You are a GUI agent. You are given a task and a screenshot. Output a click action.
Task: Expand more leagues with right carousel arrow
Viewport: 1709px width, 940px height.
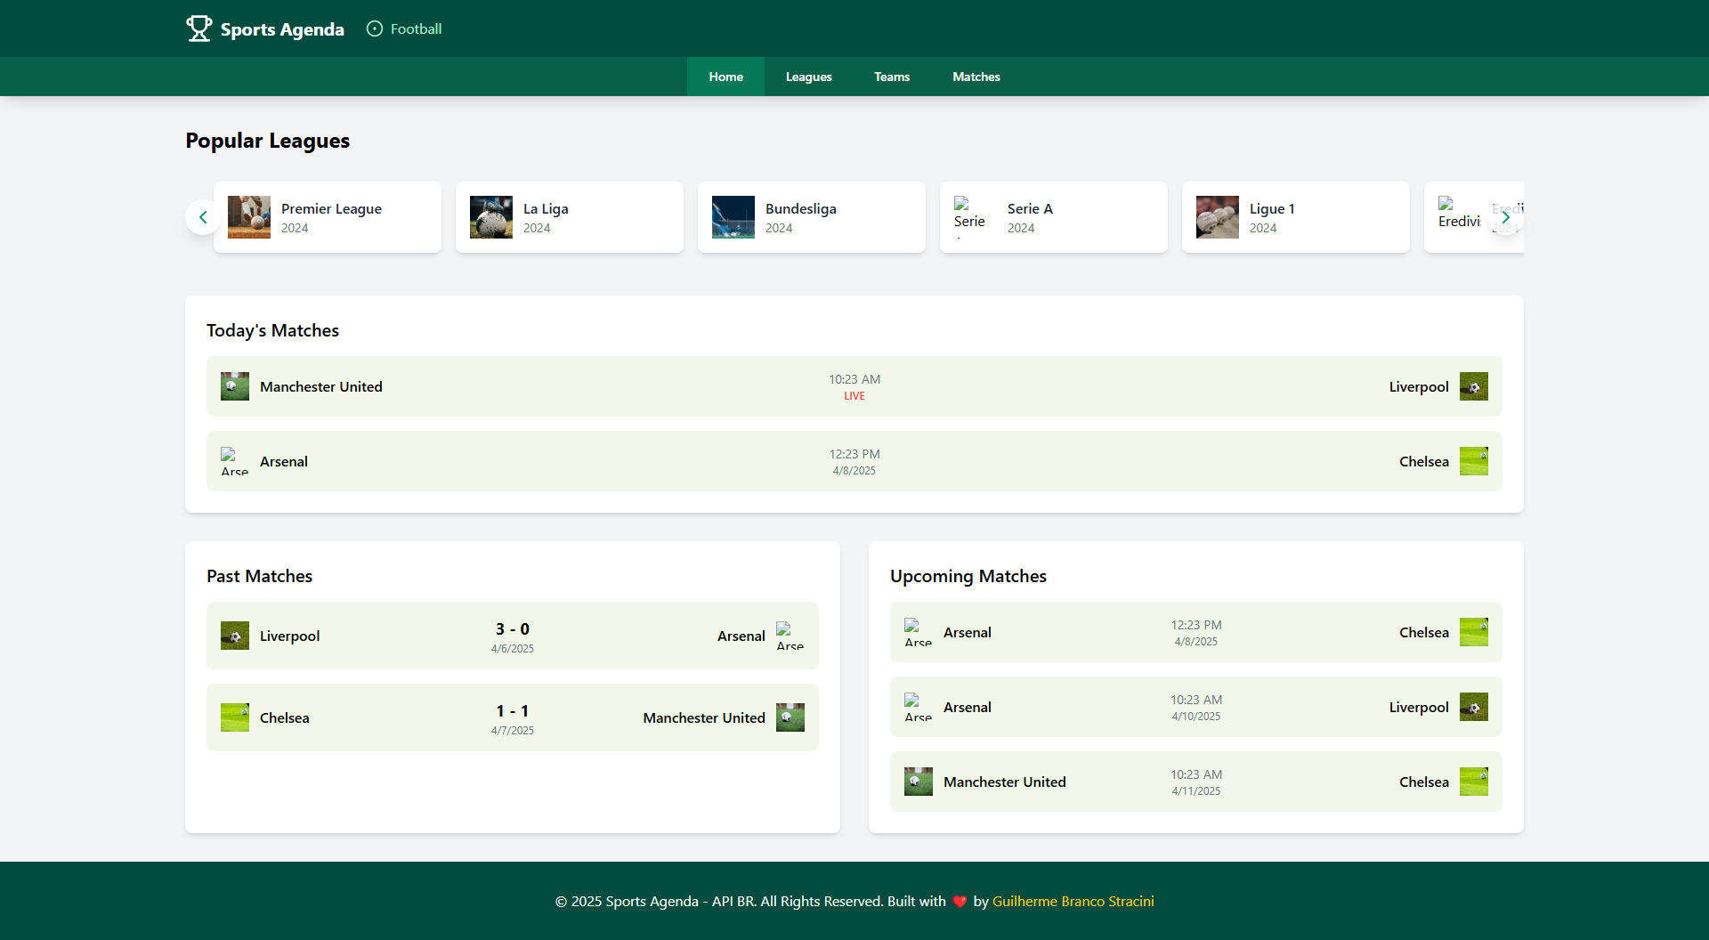[x=1506, y=217]
